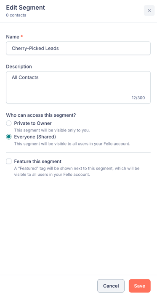The image size is (157, 295).
Task: Click the Name input field
Action: pos(78,48)
